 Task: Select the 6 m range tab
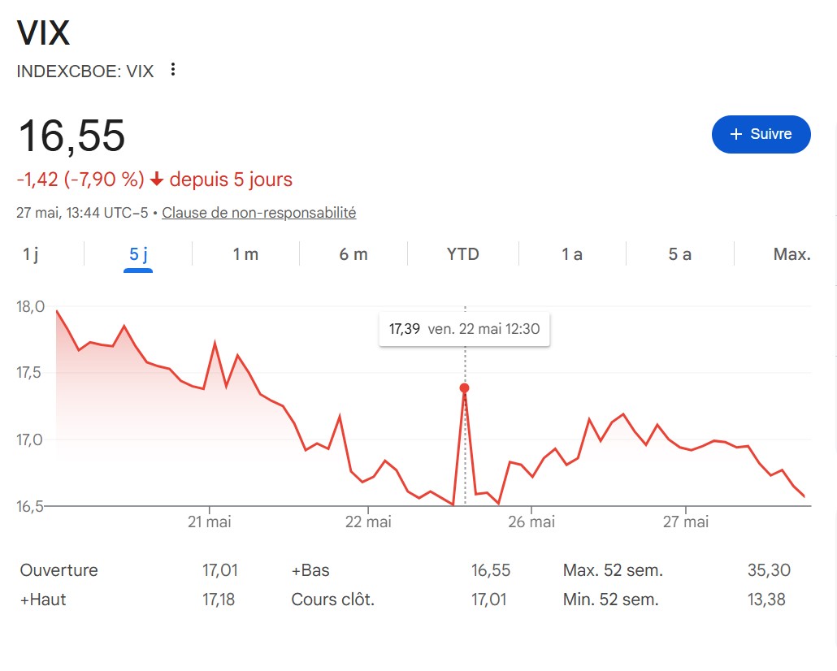pos(353,254)
